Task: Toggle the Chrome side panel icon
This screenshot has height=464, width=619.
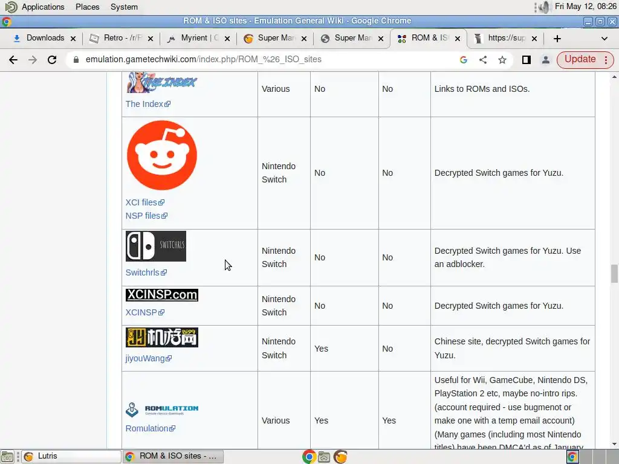Action: [527, 60]
